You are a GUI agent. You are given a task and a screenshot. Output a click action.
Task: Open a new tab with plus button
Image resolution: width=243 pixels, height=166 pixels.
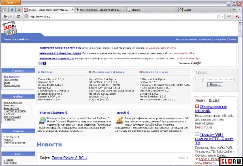click(234, 10)
